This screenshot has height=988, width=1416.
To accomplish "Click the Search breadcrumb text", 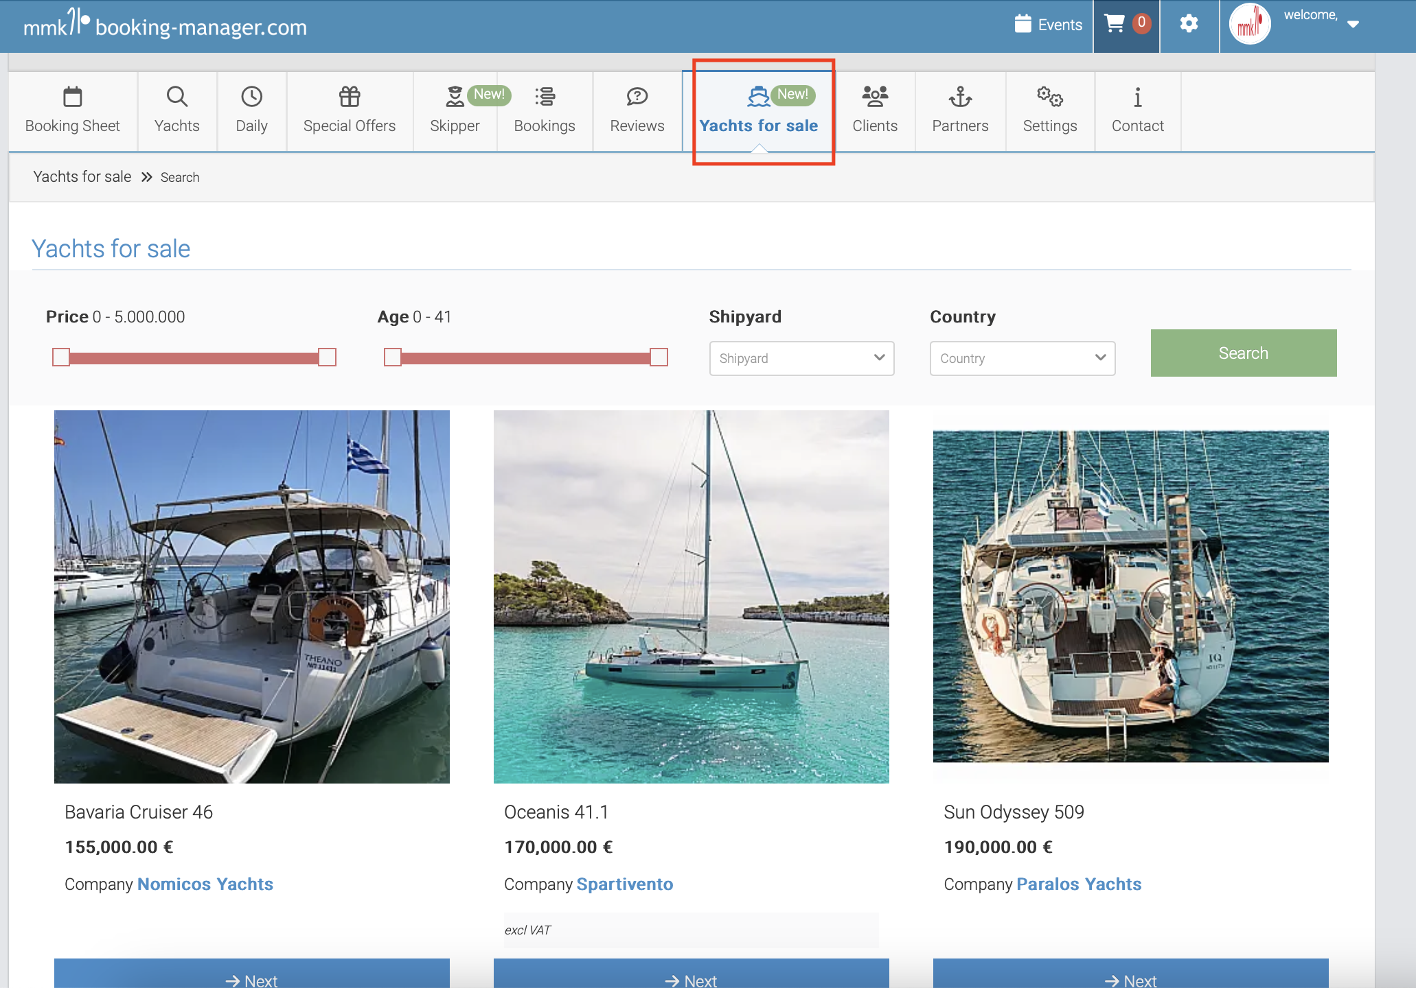I will pos(180,177).
